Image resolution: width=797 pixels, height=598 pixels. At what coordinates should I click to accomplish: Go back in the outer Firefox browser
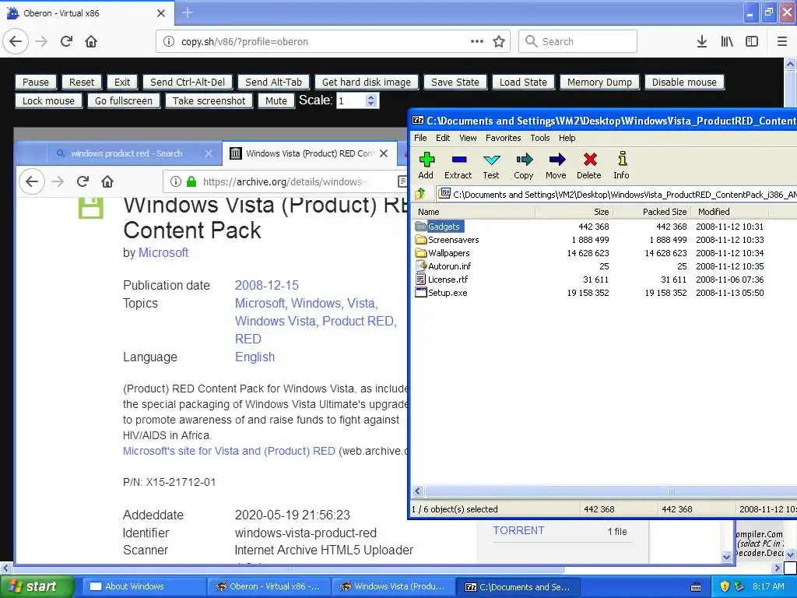click(x=16, y=41)
